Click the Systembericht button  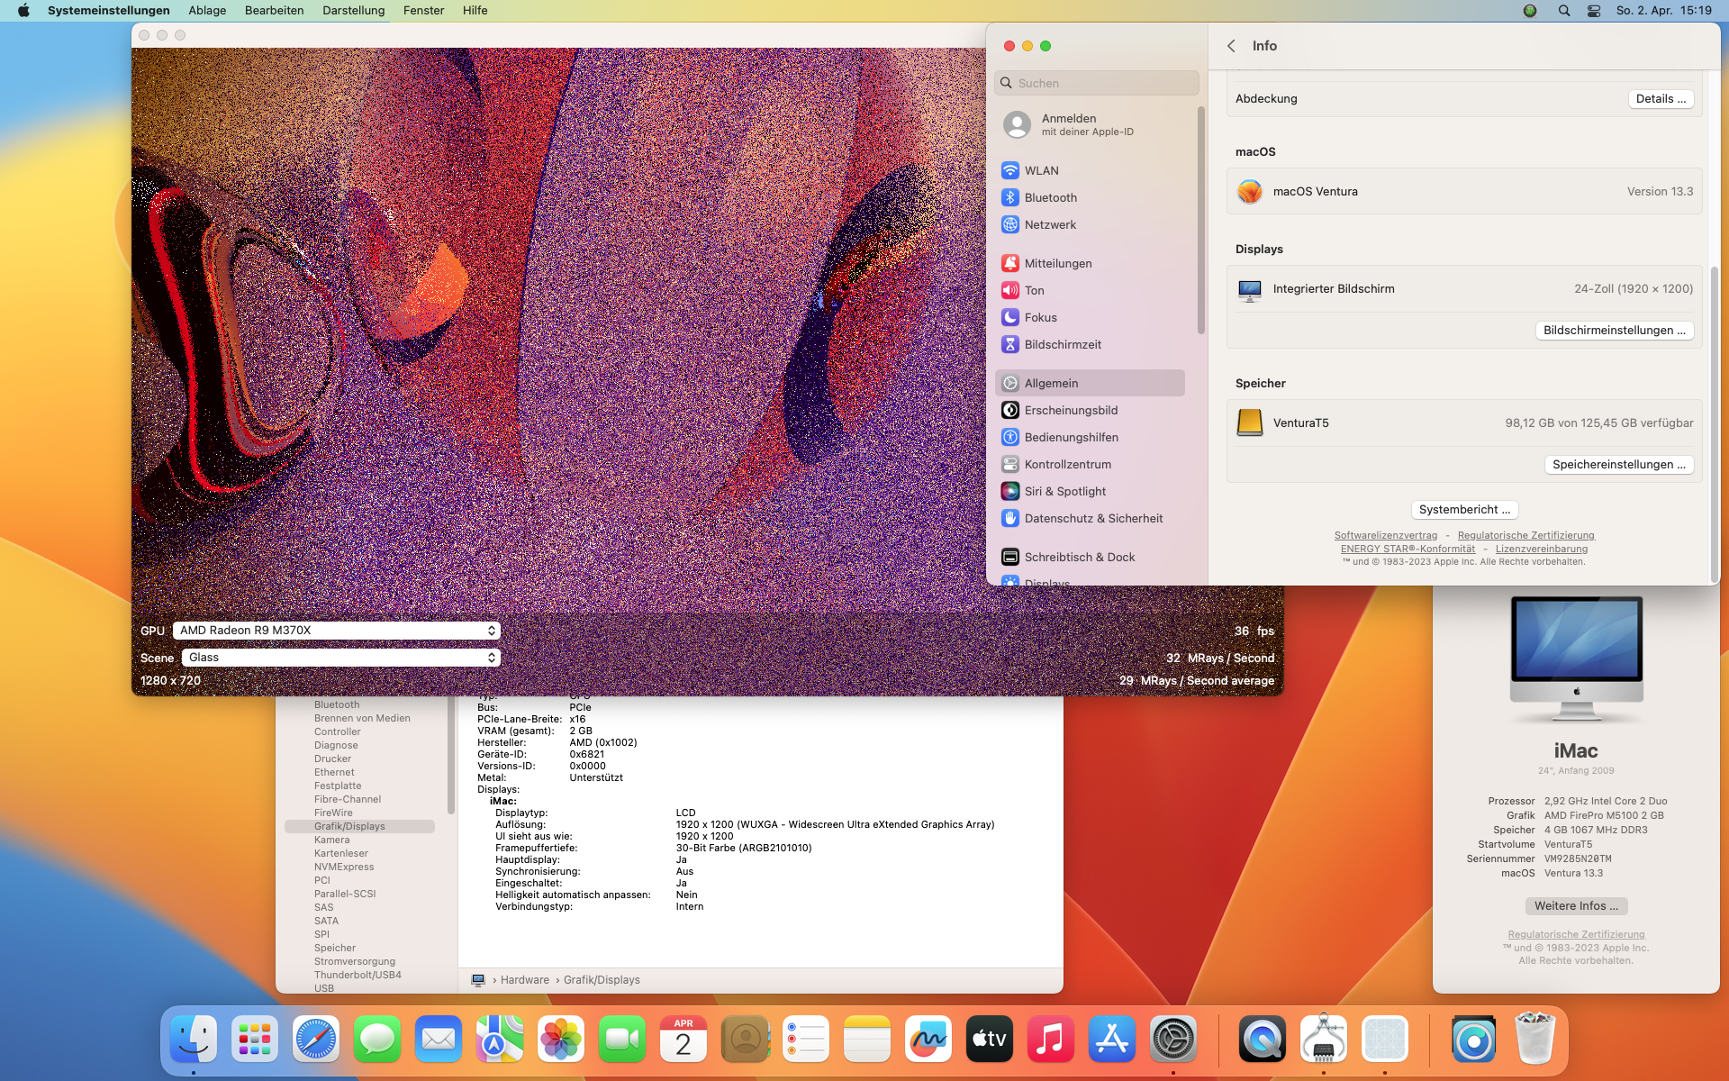point(1464,510)
